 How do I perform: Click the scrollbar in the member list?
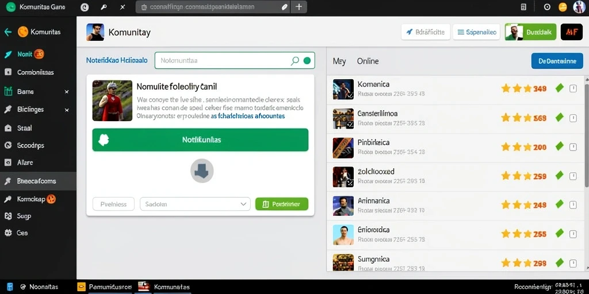pyautogui.click(x=586, y=131)
